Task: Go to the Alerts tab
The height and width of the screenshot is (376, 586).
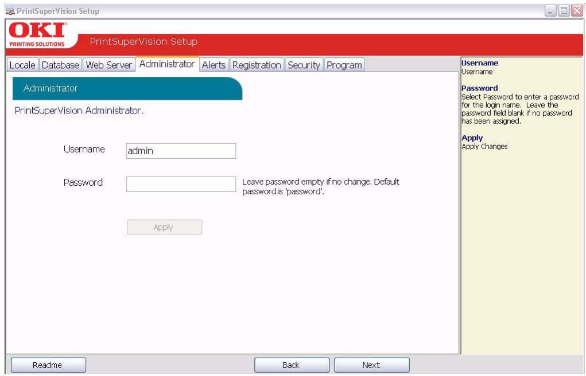Action: [214, 65]
